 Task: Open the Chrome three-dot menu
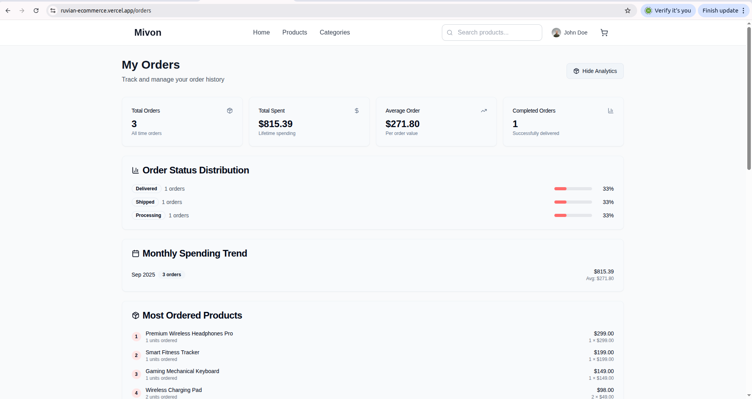(743, 11)
